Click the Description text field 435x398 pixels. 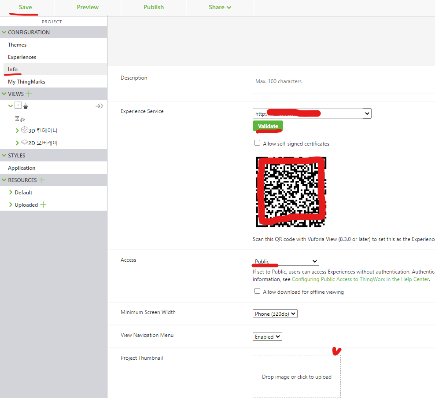click(344, 84)
